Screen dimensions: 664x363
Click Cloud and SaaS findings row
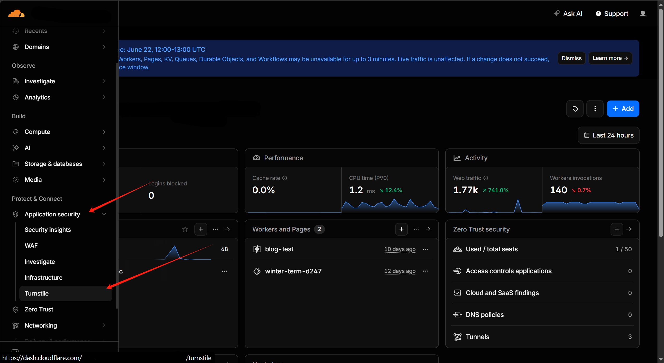click(542, 293)
